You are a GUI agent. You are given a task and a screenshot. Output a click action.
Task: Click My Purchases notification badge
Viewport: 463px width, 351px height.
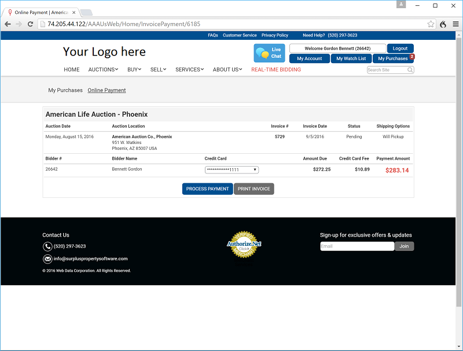(x=412, y=56)
